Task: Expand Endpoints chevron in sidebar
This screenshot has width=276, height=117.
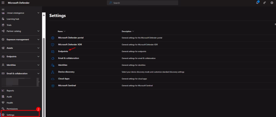Action: 38,57
